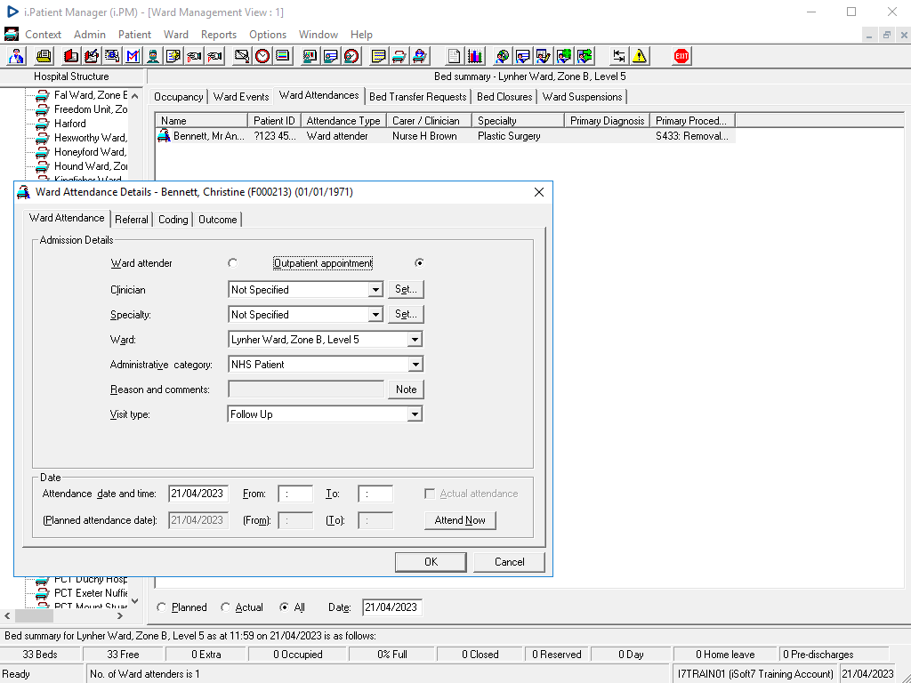
Task: Switch to the Outcome tab
Action: (x=217, y=220)
